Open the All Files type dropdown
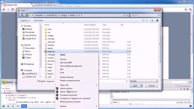Viewport: 194px width, 109px height. (x=144, y=81)
